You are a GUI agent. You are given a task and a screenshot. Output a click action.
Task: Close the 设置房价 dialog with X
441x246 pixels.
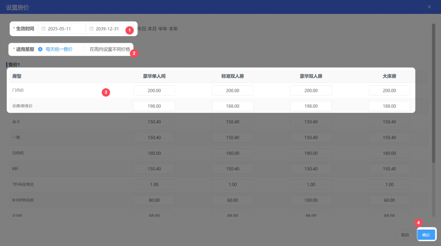[429, 7]
